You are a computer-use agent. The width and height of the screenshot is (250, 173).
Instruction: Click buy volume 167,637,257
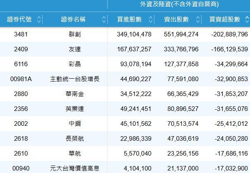pos(134,49)
